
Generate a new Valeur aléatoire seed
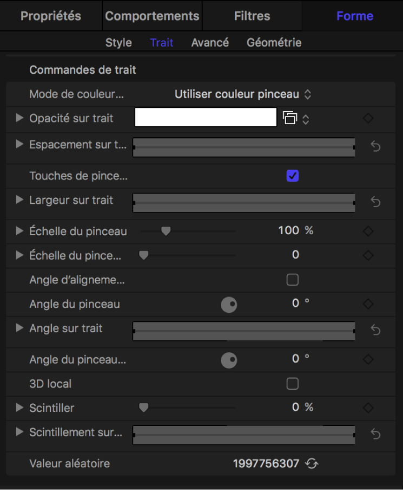click(312, 463)
